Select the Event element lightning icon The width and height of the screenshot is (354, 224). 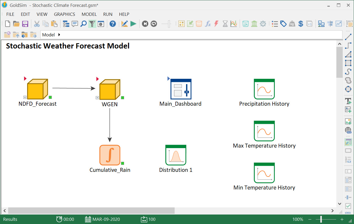point(216,24)
